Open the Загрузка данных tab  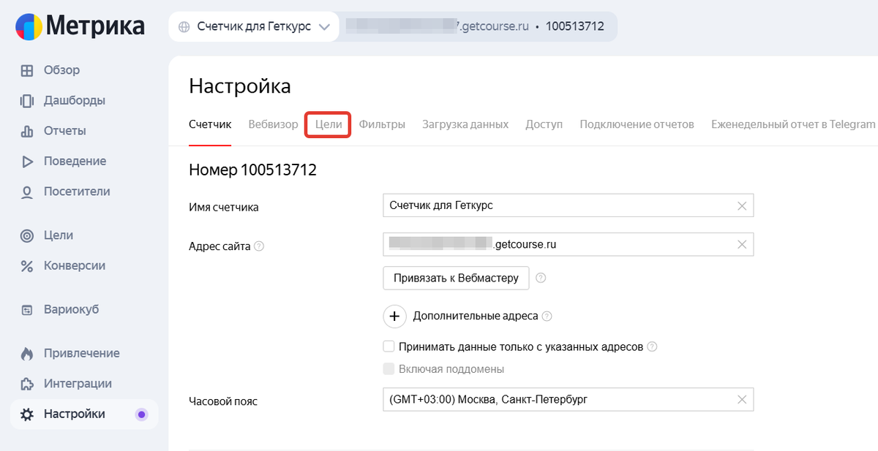tap(465, 124)
